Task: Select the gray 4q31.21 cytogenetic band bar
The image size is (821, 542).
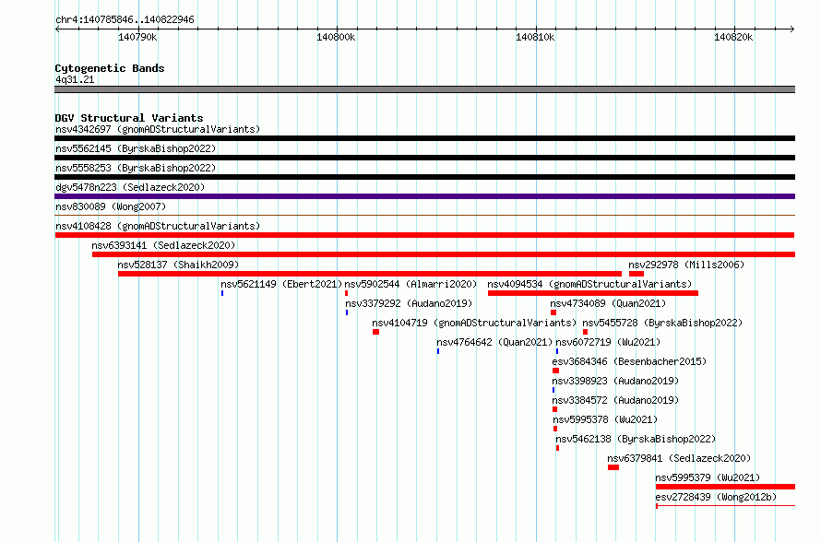Action: pos(424,89)
